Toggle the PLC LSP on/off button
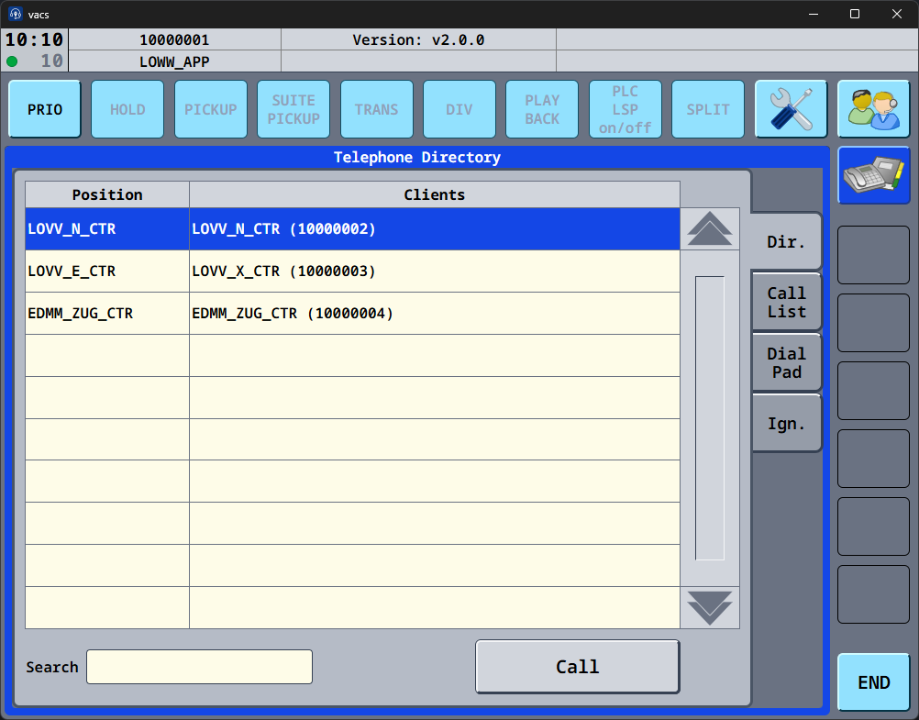The width and height of the screenshot is (919, 720). 625,109
